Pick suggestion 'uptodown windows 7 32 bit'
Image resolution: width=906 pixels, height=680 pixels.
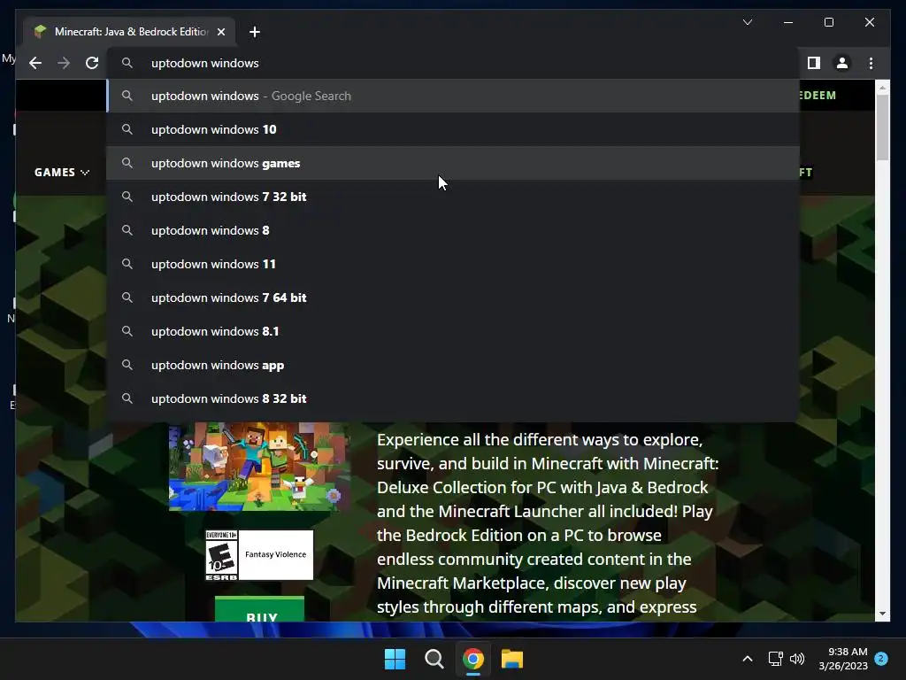(453, 197)
